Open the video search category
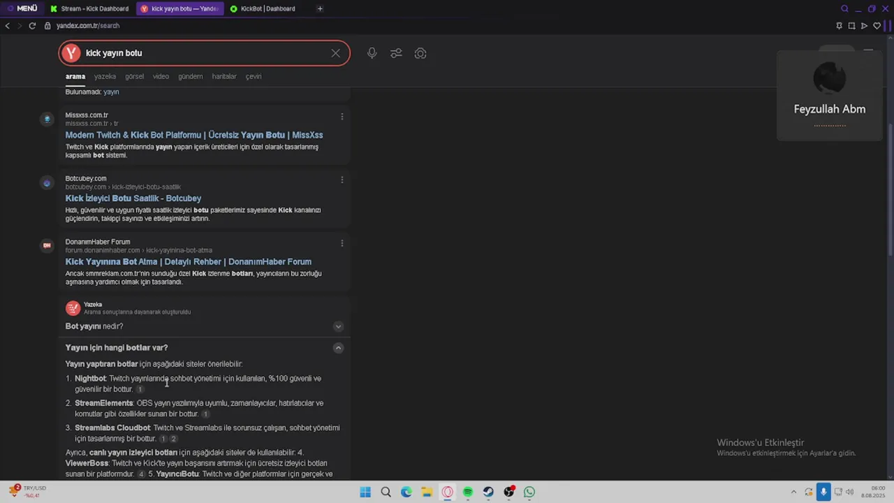The width and height of the screenshot is (894, 503). coord(161,76)
